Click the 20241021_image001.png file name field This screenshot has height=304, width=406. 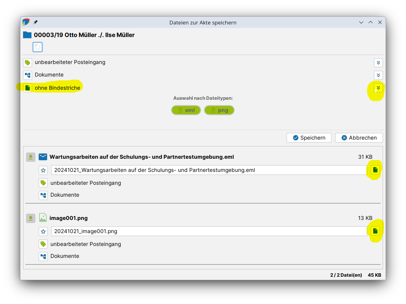209,231
